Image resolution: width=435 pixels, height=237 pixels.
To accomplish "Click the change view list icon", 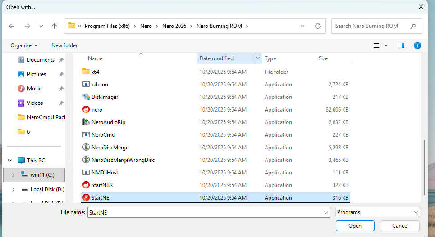I will click(x=376, y=45).
